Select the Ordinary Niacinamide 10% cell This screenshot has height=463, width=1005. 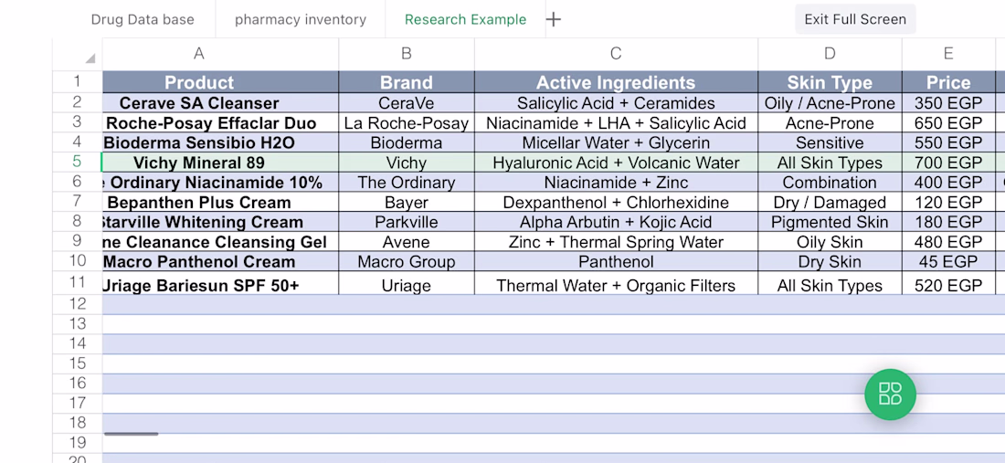pos(220,183)
